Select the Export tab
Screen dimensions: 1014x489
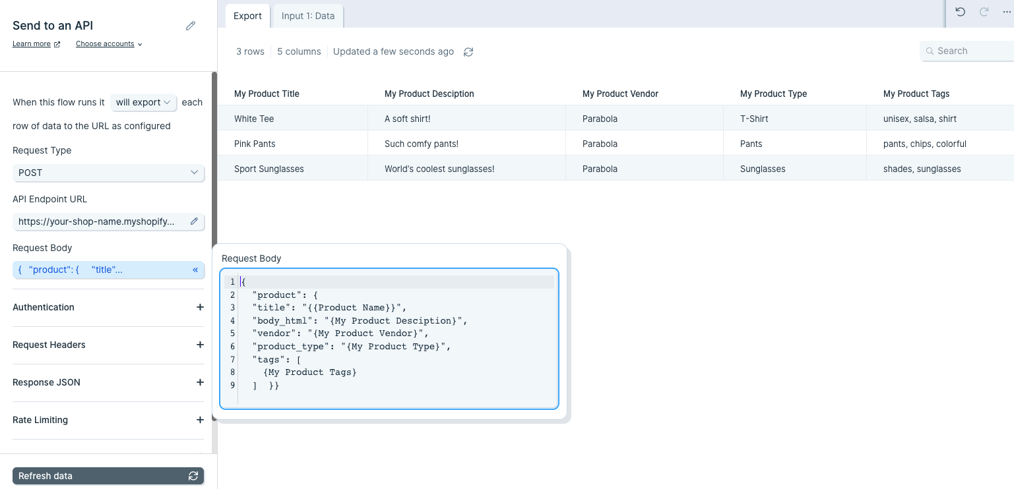click(x=247, y=16)
